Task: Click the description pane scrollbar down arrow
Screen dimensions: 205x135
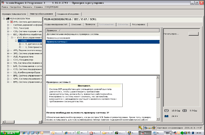Action: point(158,118)
